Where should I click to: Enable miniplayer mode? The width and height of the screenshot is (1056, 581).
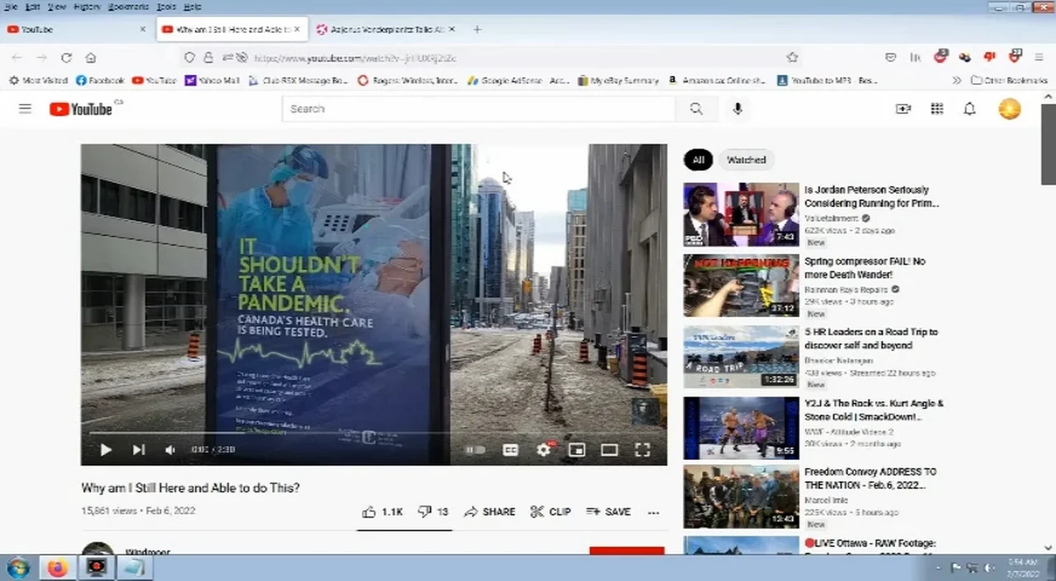(x=577, y=450)
